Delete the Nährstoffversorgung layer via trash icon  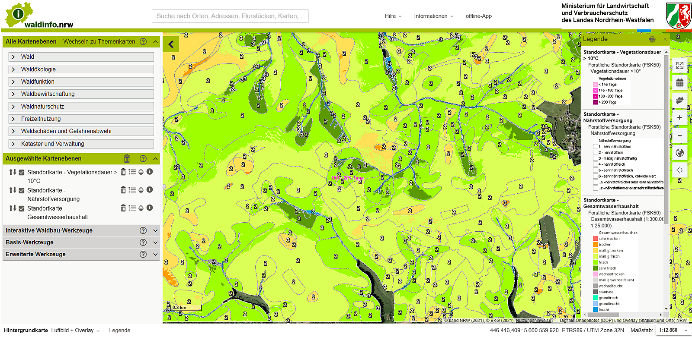[x=123, y=190]
